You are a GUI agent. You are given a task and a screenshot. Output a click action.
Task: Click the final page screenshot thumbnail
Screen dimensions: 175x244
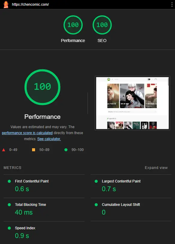point(132,103)
